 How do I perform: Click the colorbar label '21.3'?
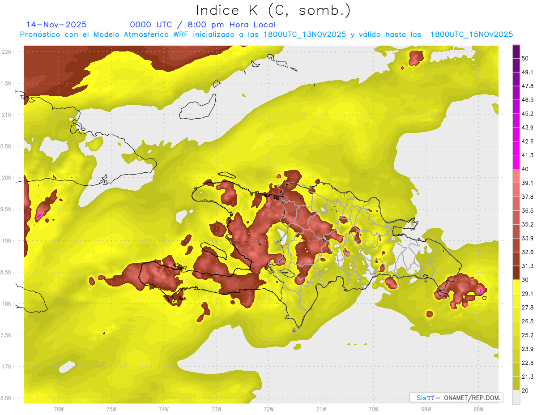(x=528, y=376)
